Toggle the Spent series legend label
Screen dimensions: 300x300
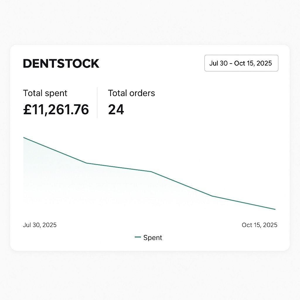pyautogui.click(x=153, y=238)
